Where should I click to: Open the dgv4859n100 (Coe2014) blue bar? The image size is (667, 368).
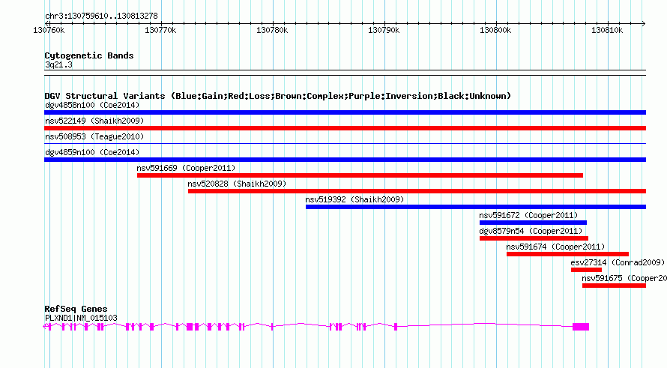tap(345, 160)
